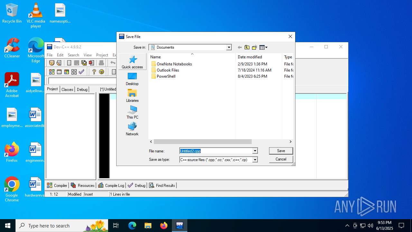Select the Project tab in left panel
The height and width of the screenshot is (232, 412).
52,89
